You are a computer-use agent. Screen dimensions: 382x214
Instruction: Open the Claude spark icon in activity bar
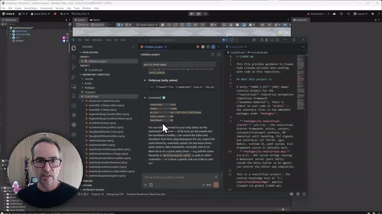(74, 115)
